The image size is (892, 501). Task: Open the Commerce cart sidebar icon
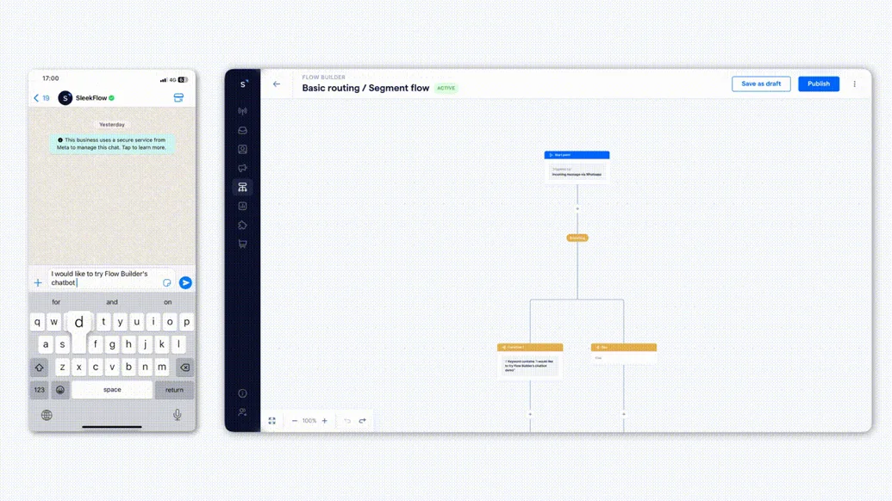242,244
